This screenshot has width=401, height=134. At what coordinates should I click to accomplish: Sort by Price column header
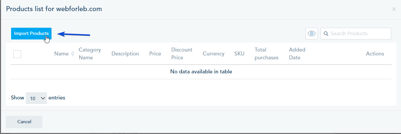point(155,54)
